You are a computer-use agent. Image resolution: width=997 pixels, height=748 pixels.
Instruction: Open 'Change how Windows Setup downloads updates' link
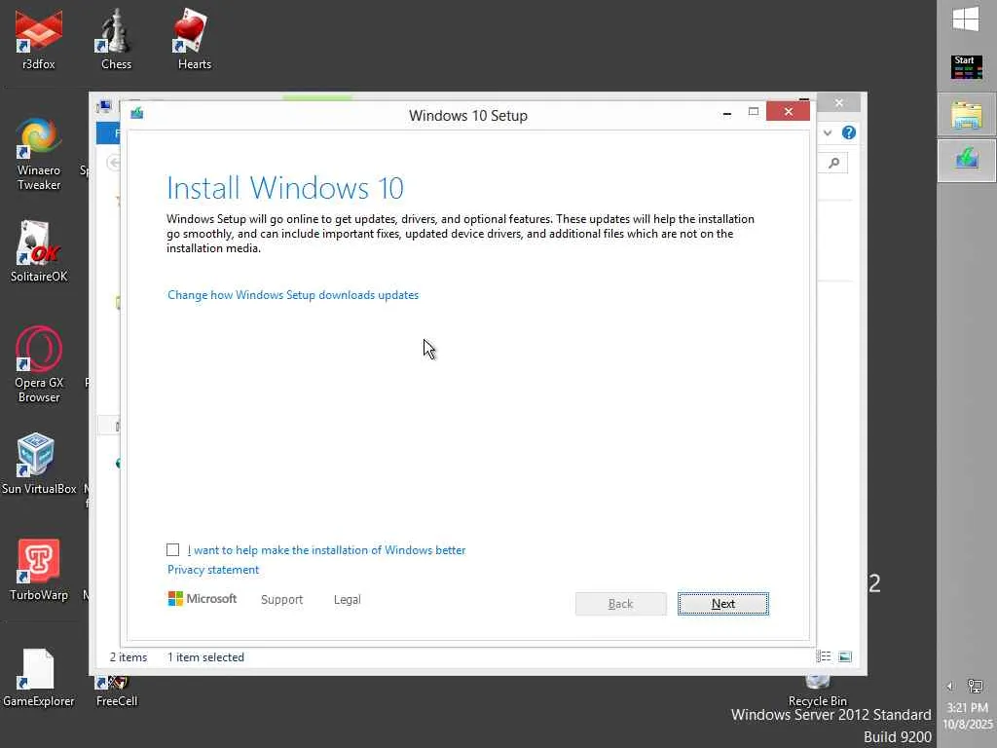[293, 295]
